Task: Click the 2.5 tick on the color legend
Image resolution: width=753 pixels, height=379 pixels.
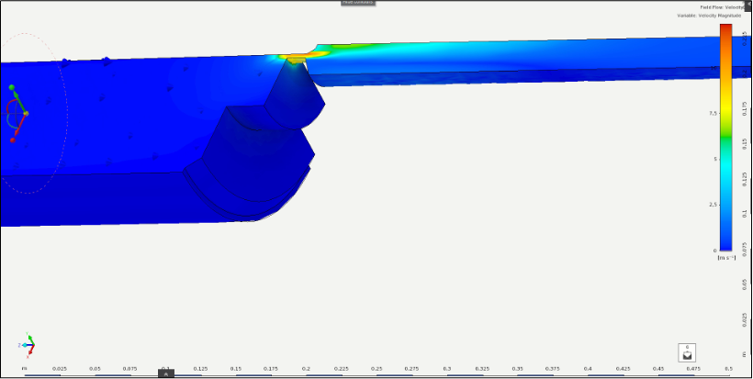Action: coord(712,205)
